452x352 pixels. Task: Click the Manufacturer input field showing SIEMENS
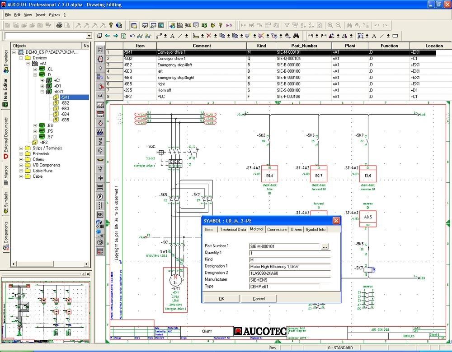pos(287,279)
